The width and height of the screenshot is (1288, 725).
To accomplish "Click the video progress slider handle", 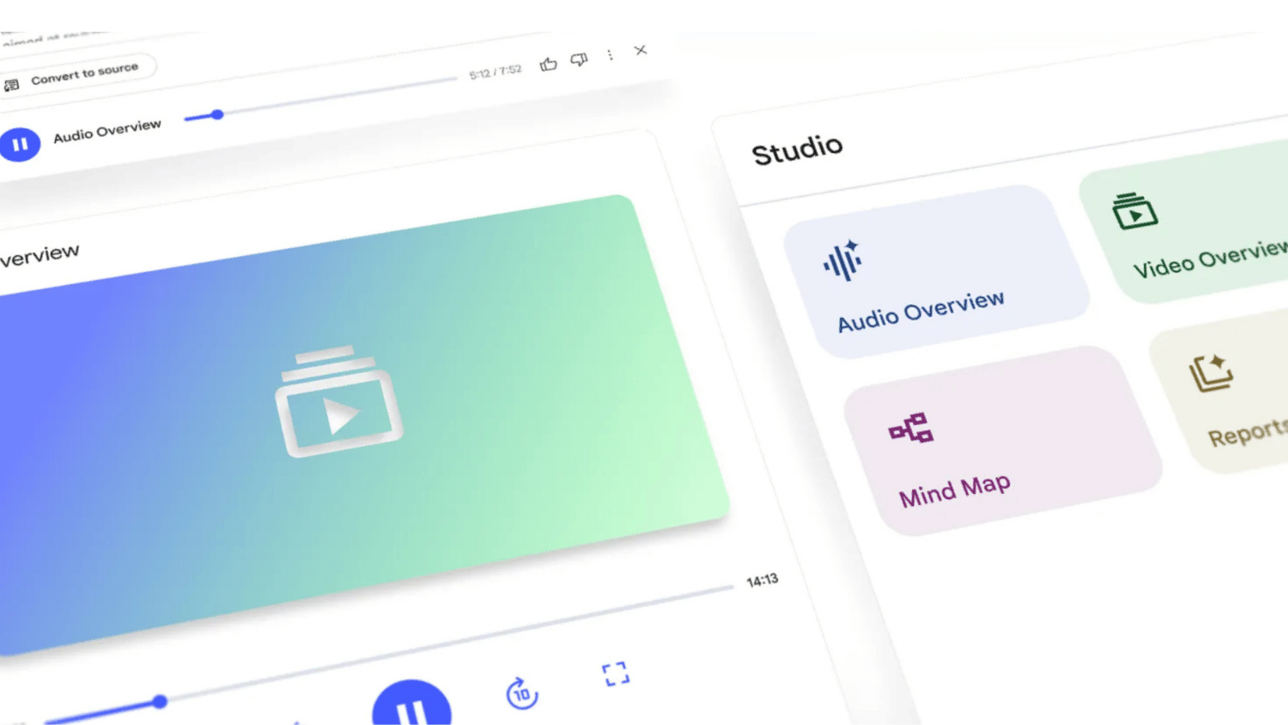I will click(x=160, y=702).
